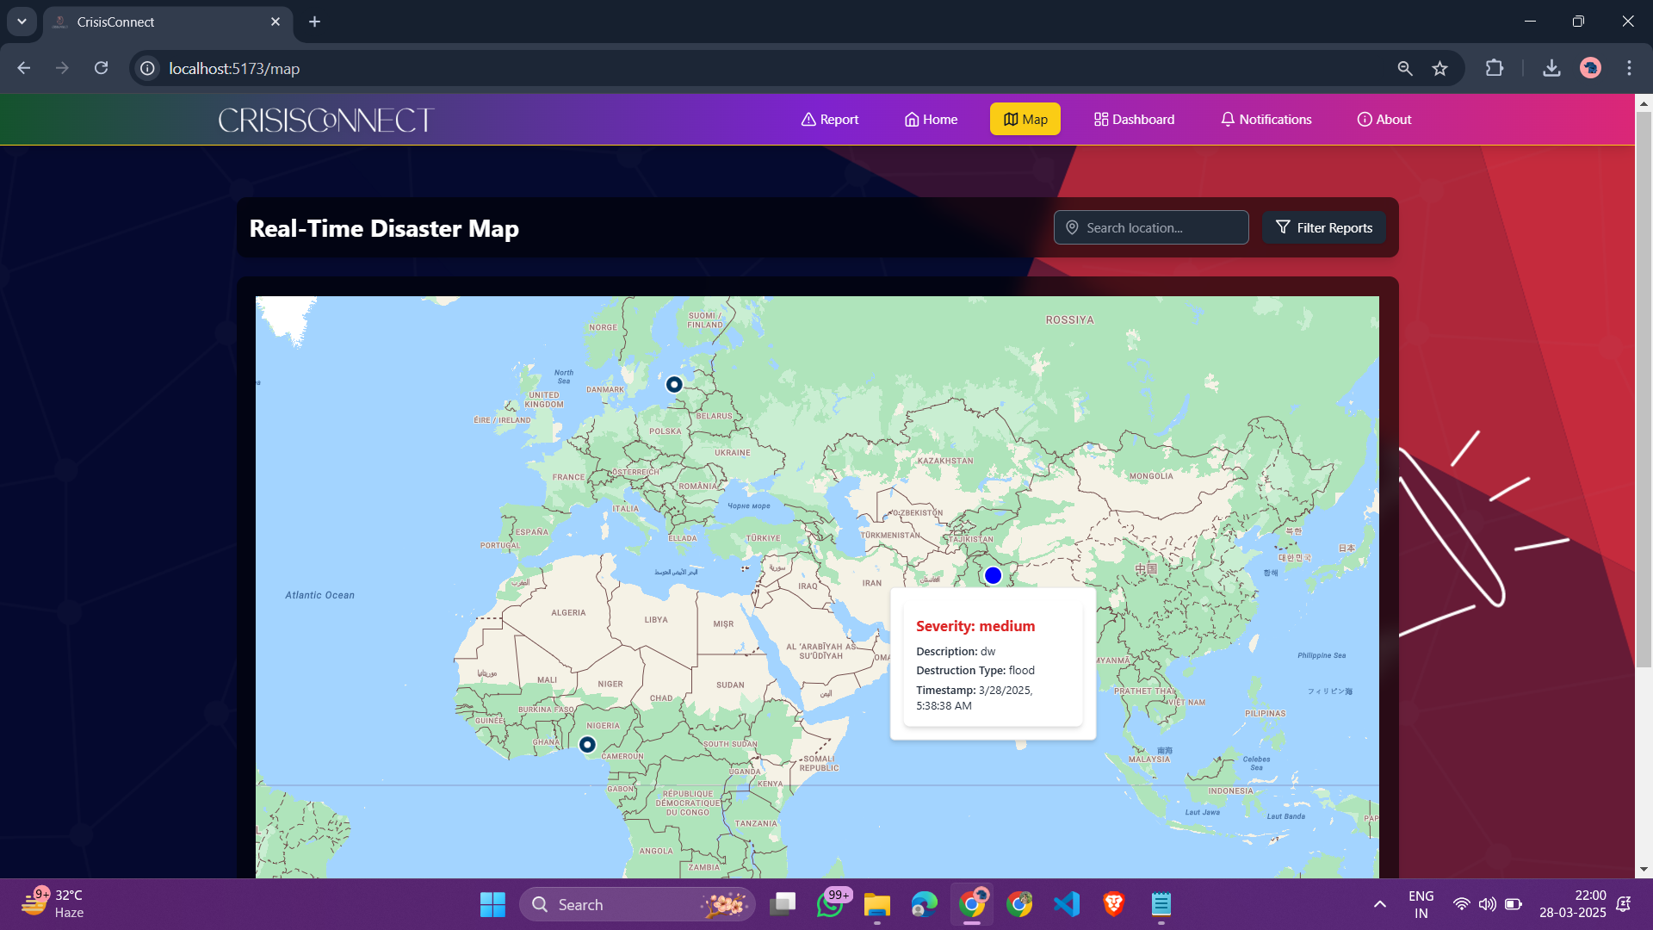Click the blue flood marker on map
This screenshot has width=1653, height=930.
pos(993,575)
